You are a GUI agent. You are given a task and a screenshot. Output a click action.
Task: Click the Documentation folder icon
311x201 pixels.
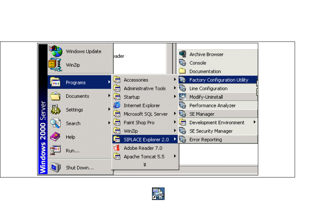[x=182, y=71]
